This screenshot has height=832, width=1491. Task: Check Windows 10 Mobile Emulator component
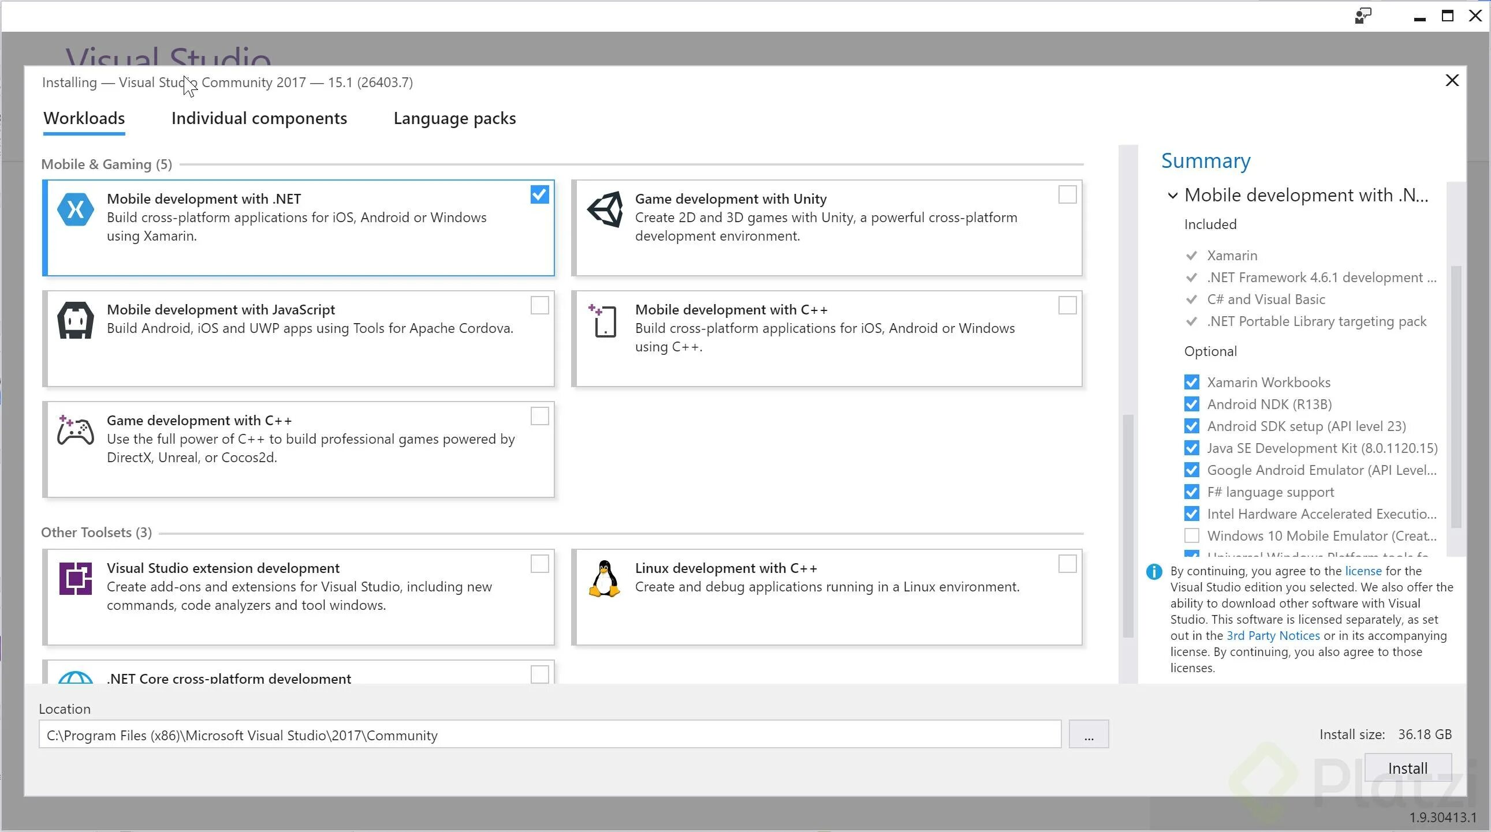click(1191, 536)
